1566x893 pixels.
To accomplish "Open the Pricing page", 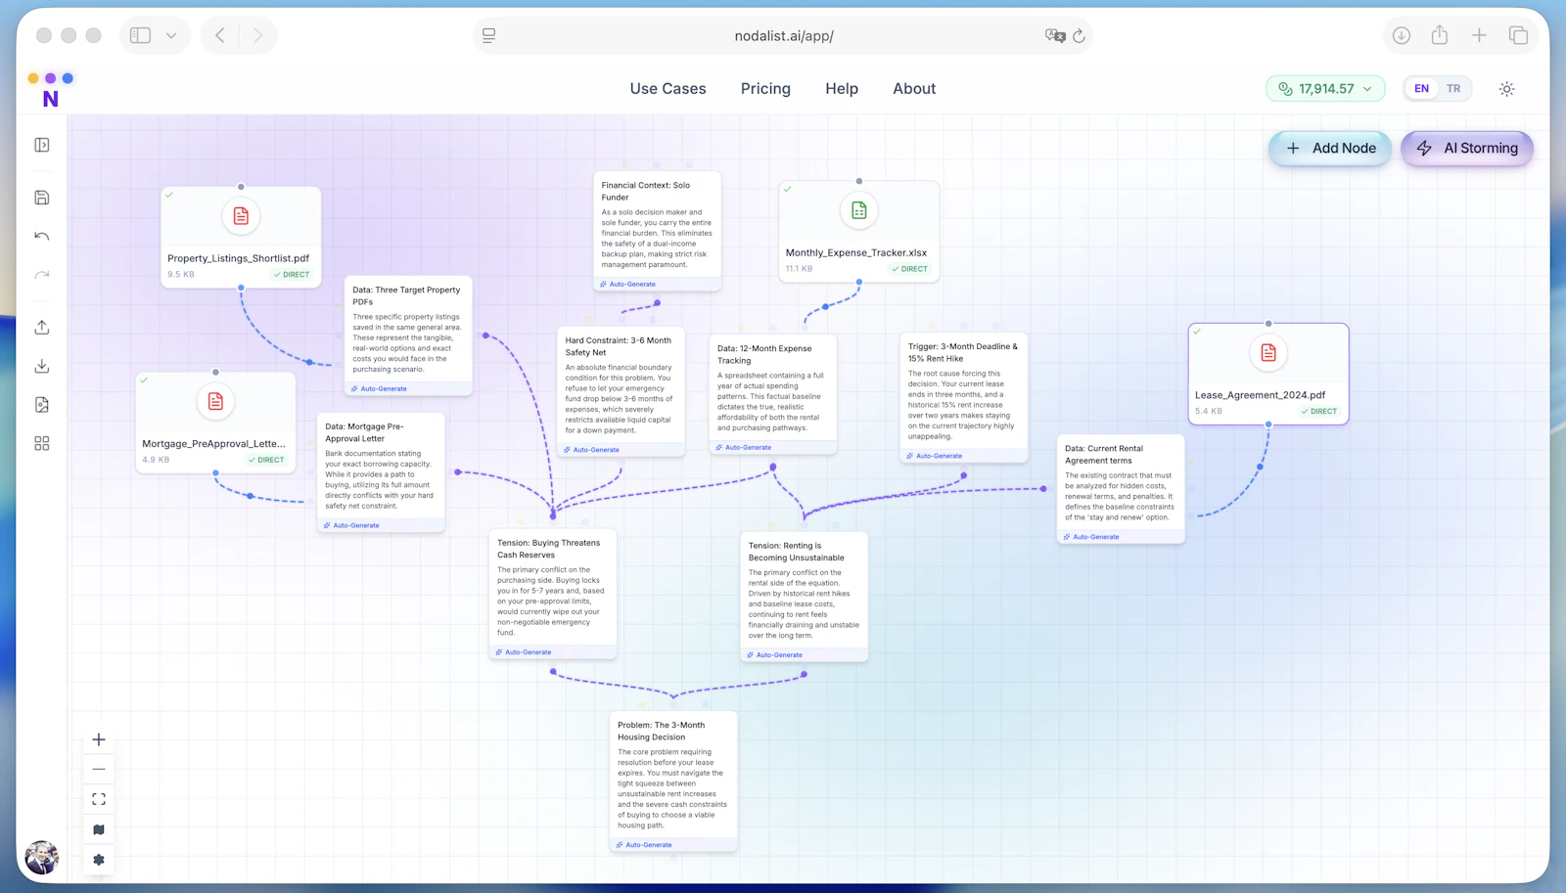I will (765, 89).
